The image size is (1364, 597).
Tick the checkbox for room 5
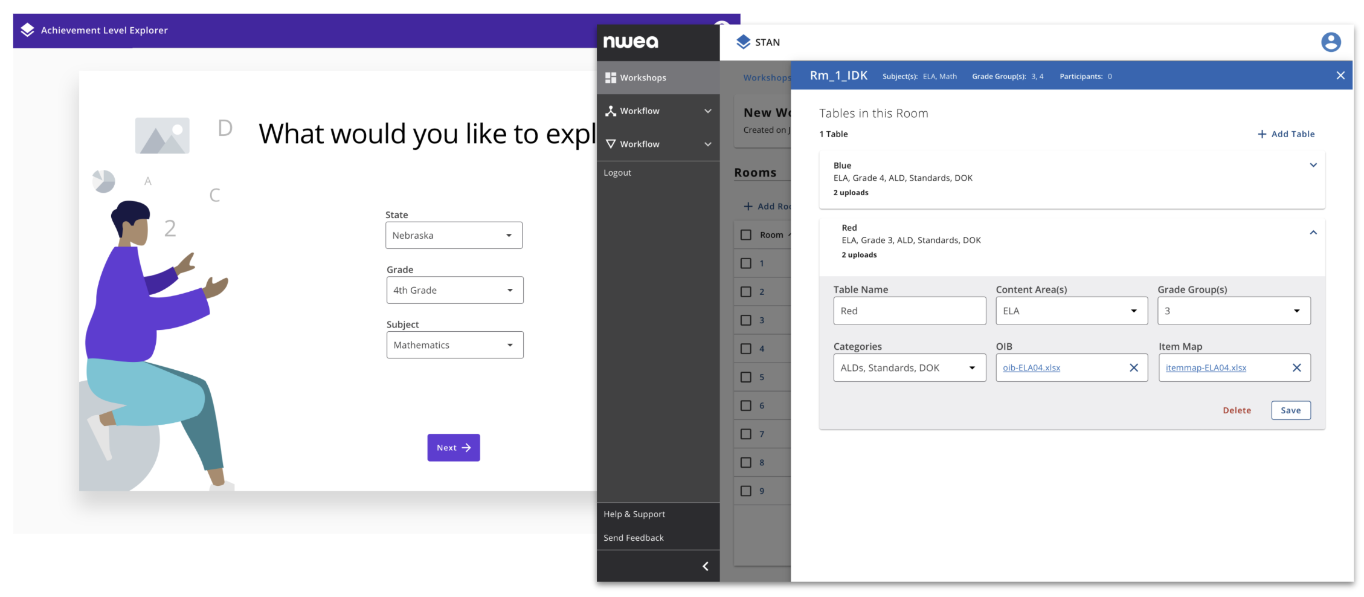[x=746, y=377]
